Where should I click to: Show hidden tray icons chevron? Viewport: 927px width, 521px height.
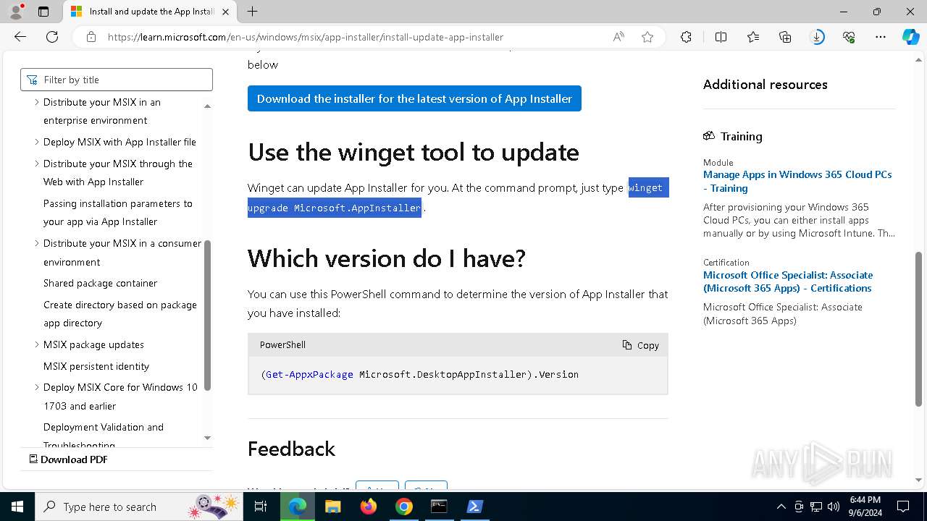point(781,507)
